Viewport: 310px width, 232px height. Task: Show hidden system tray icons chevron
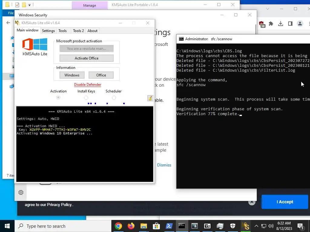[256, 226]
